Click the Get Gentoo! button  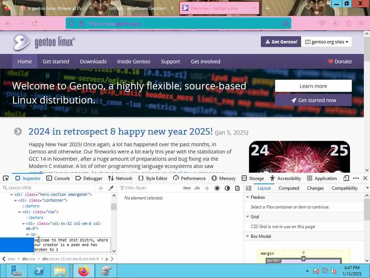pyautogui.click(x=281, y=42)
